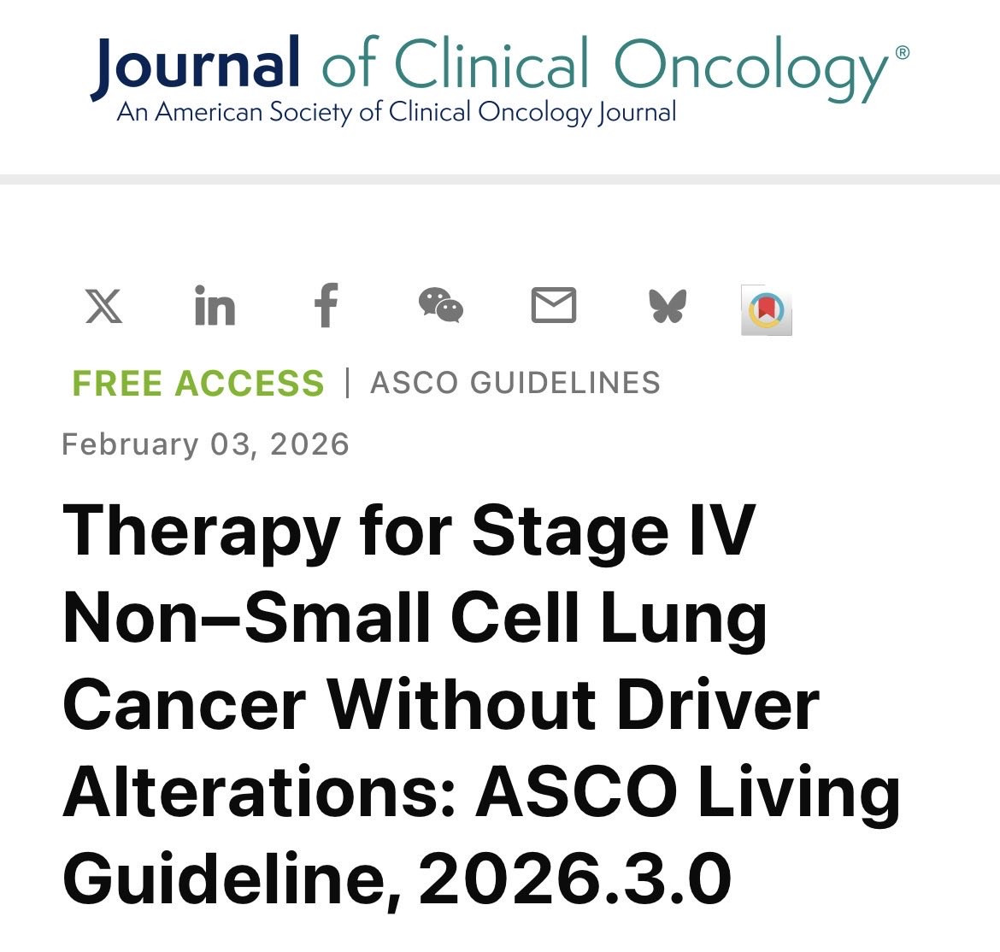This screenshot has height=952, width=1000.
Task: Click the red bookmark reference icon
Action: click(x=767, y=310)
